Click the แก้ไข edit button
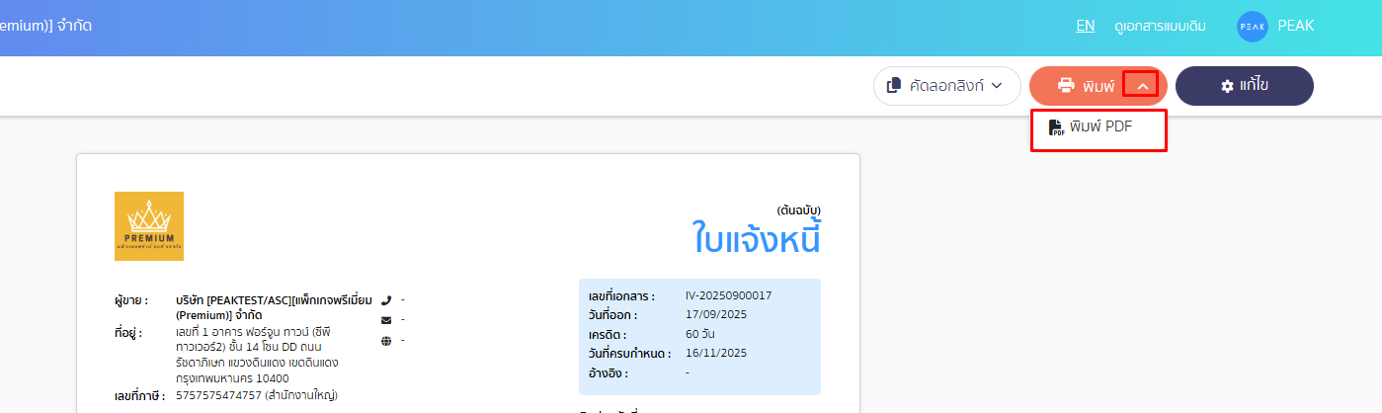The height and width of the screenshot is (413, 1382). 1244,86
